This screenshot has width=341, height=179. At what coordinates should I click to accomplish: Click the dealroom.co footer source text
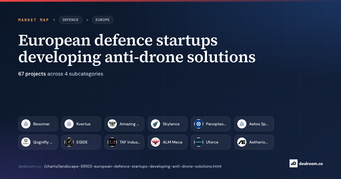click(30, 166)
